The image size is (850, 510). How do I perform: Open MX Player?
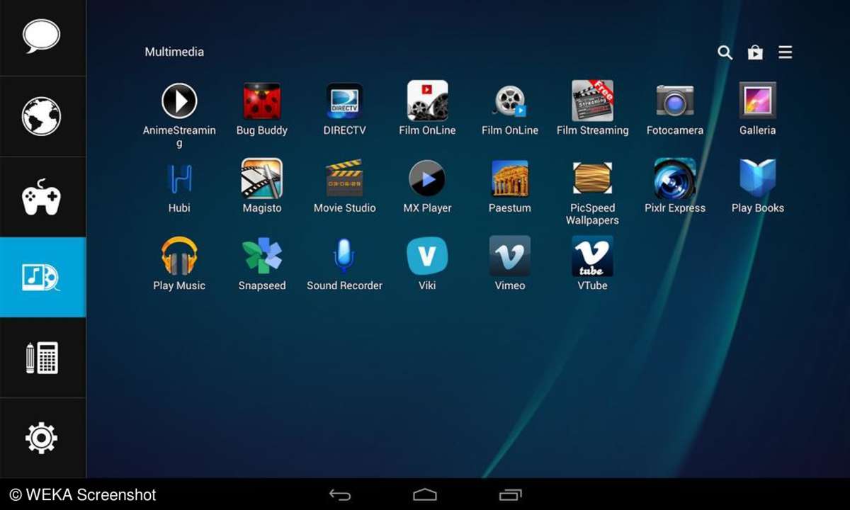427,178
